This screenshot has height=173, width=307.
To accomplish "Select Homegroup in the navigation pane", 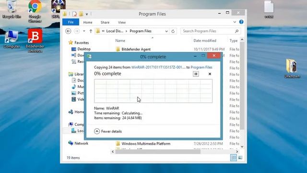I will coord(76,112).
